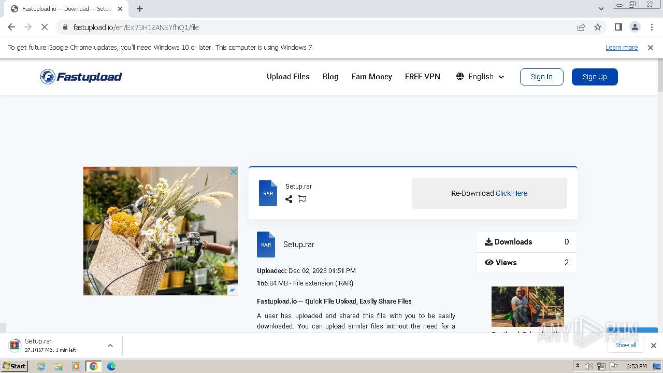Open the FREE VPN menu item

[423, 76]
